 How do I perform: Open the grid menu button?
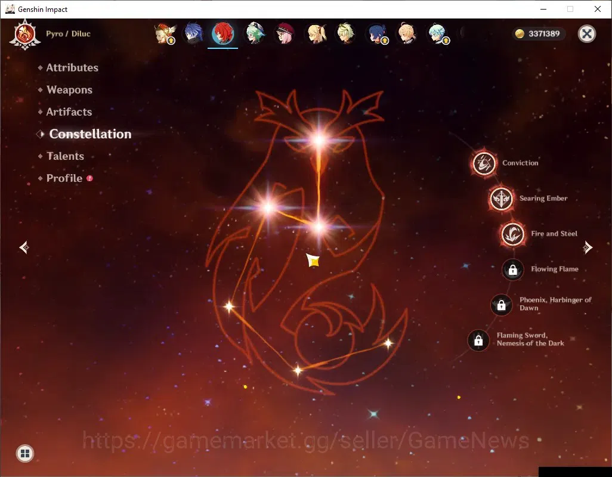tap(25, 453)
